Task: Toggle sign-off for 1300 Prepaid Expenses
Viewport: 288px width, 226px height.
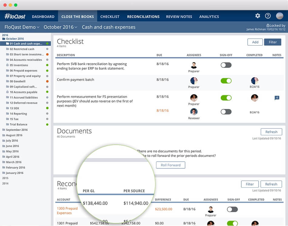Action: point(233,209)
